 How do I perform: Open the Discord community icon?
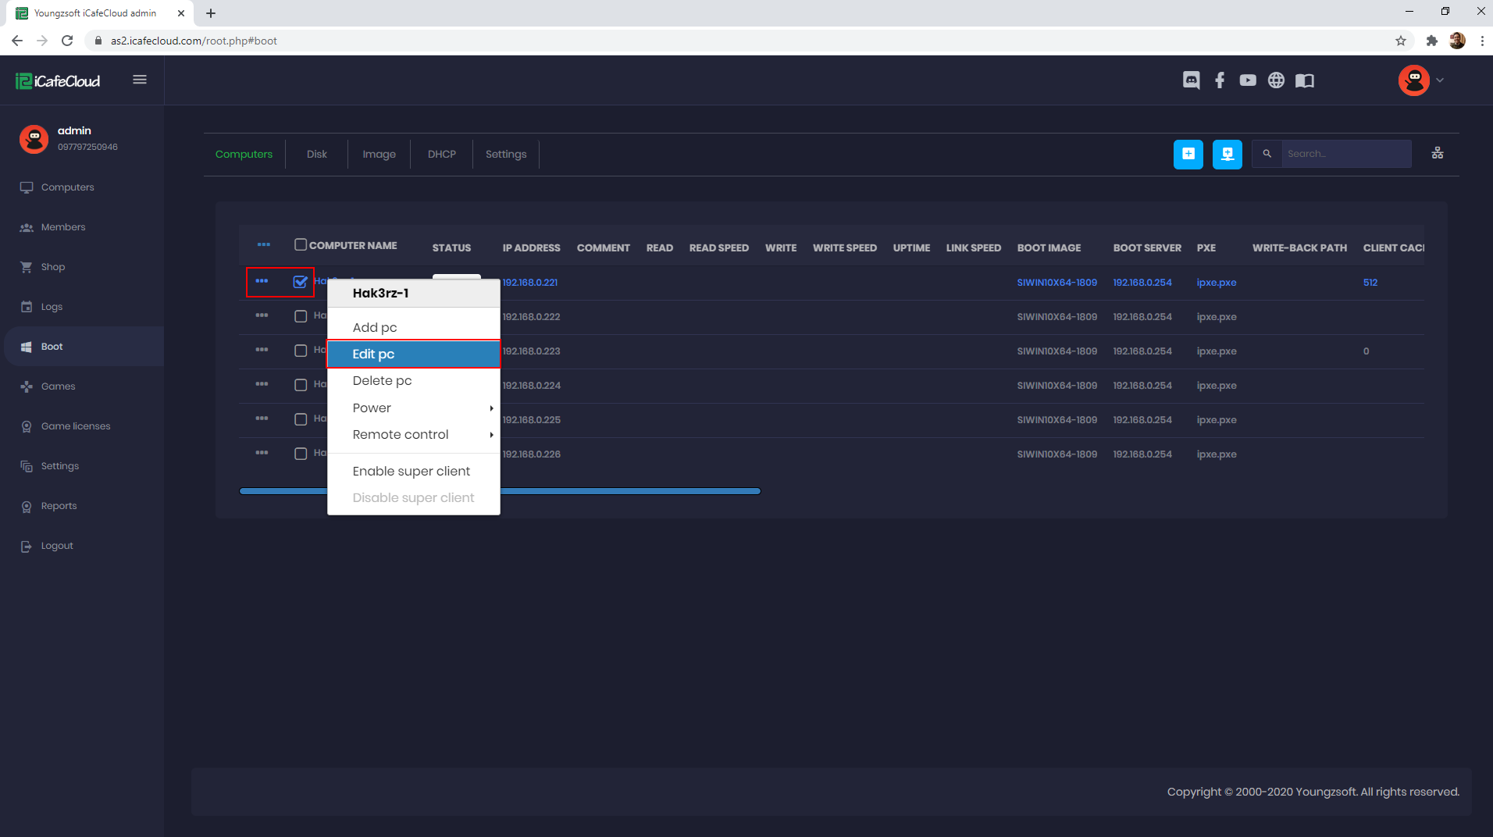[1190, 80]
